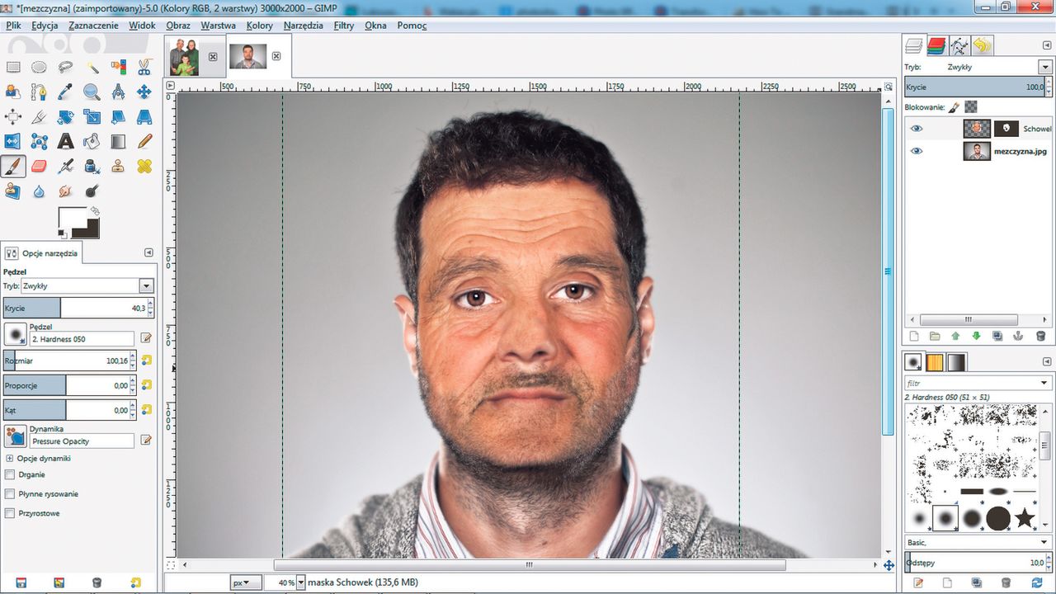
Task: Select the Blur/Sharpen droplet tool
Action: [39, 191]
